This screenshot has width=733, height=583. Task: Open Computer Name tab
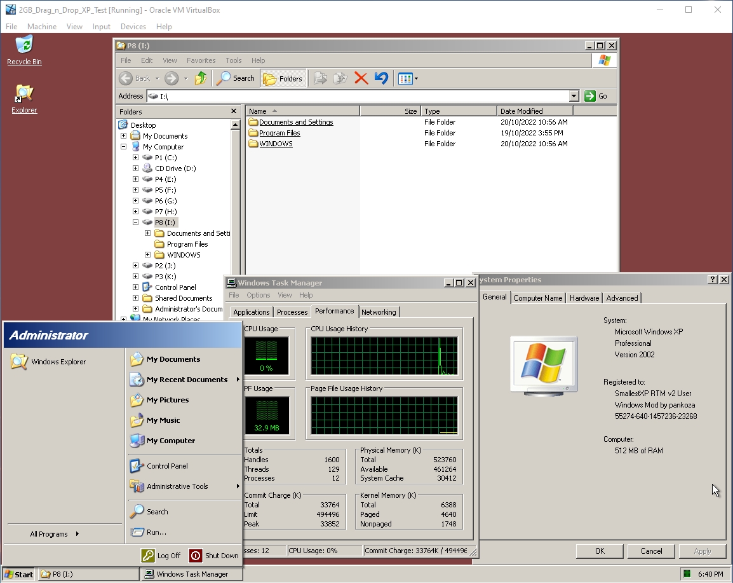[x=537, y=298]
